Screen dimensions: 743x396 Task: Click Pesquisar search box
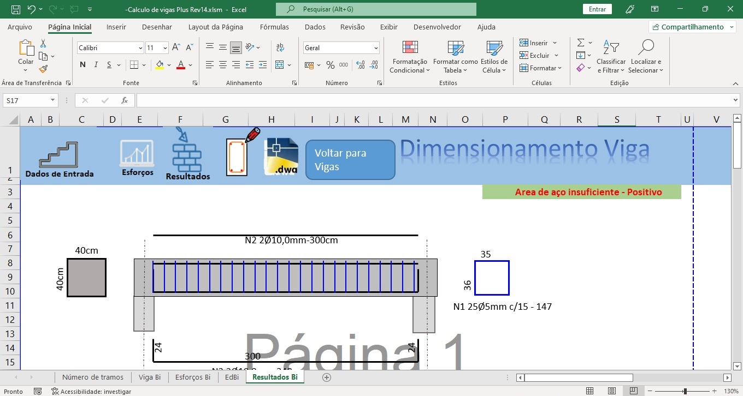(376, 9)
